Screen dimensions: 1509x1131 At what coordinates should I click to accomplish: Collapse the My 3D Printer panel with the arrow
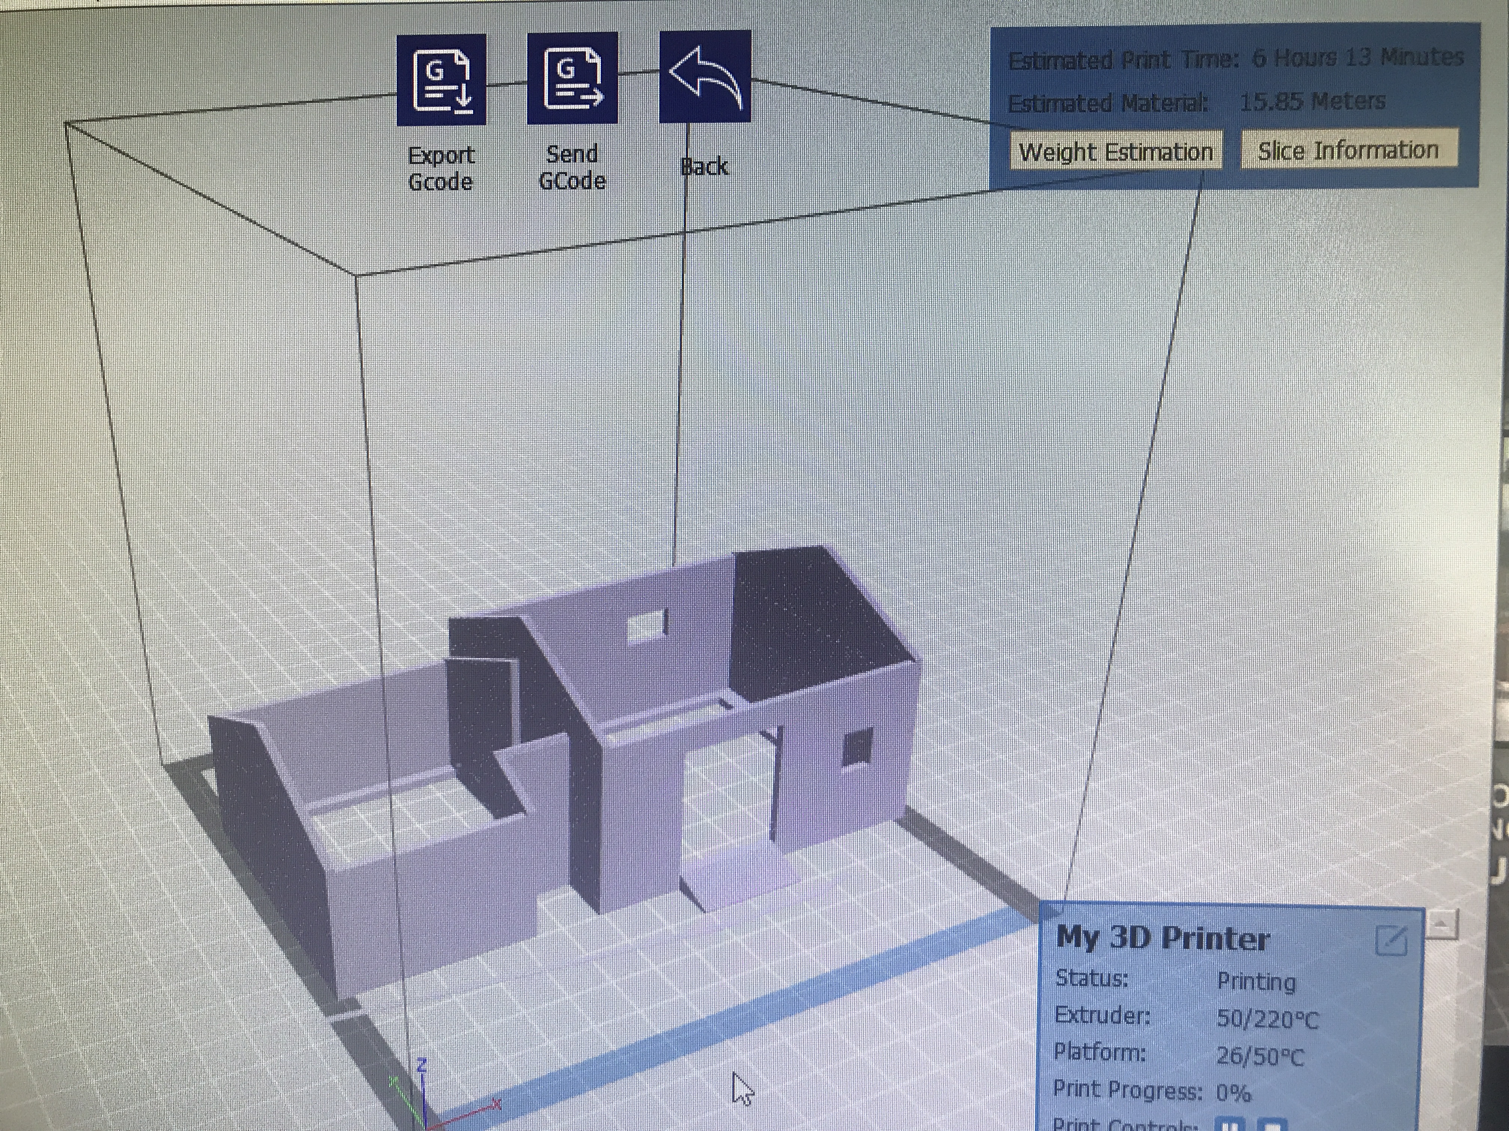pos(1442,925)
